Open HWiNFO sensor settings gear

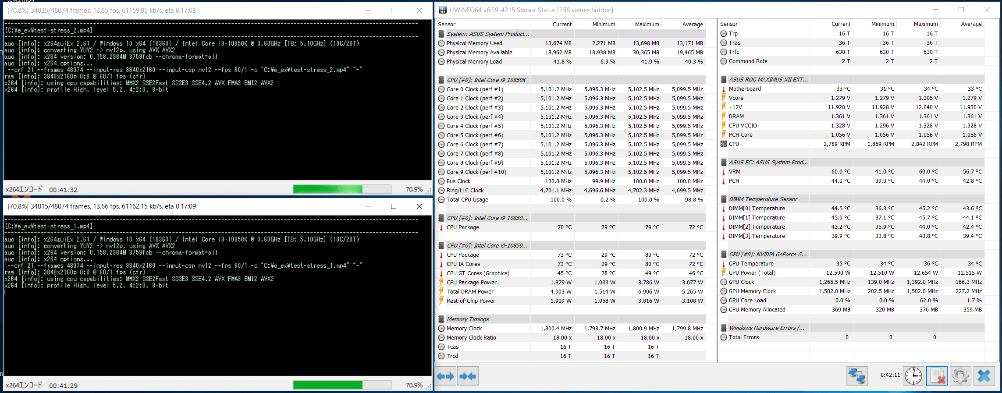(x=960, y=376)
